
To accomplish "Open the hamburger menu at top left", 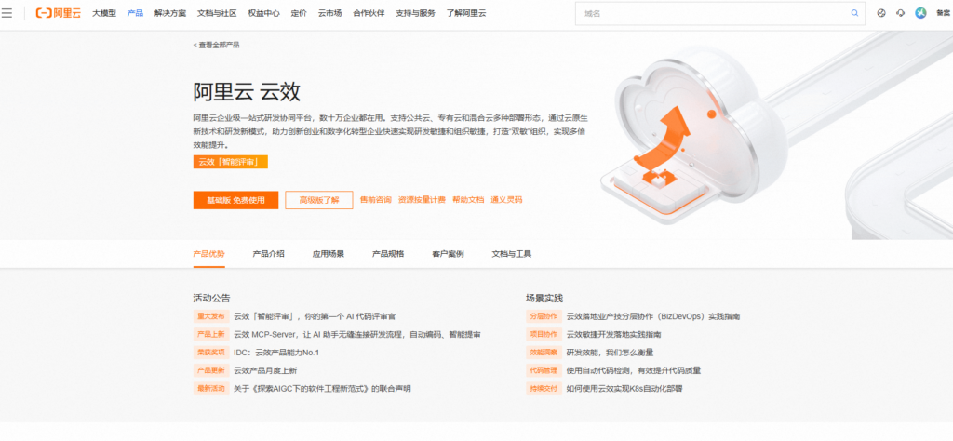I will (7, 13).
